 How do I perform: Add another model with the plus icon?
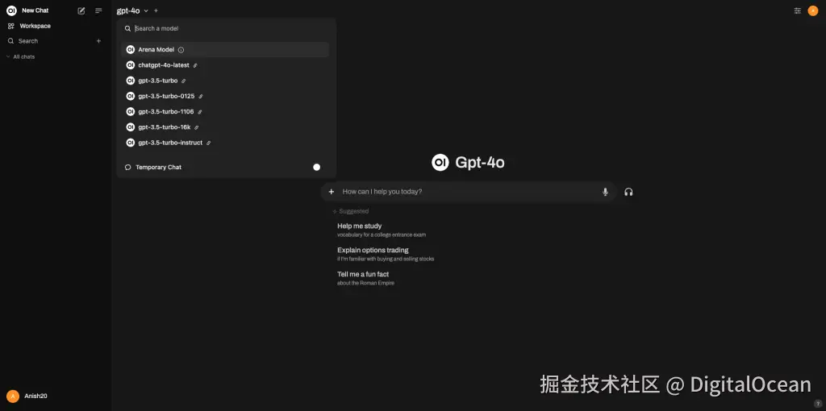[156, 10]
